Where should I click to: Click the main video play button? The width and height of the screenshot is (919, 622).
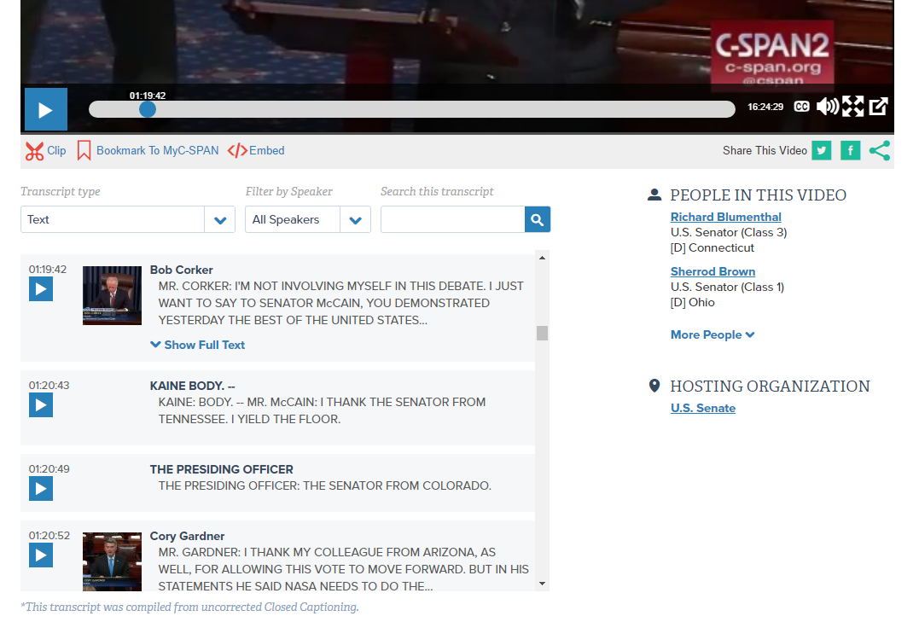tap(45, 109)
